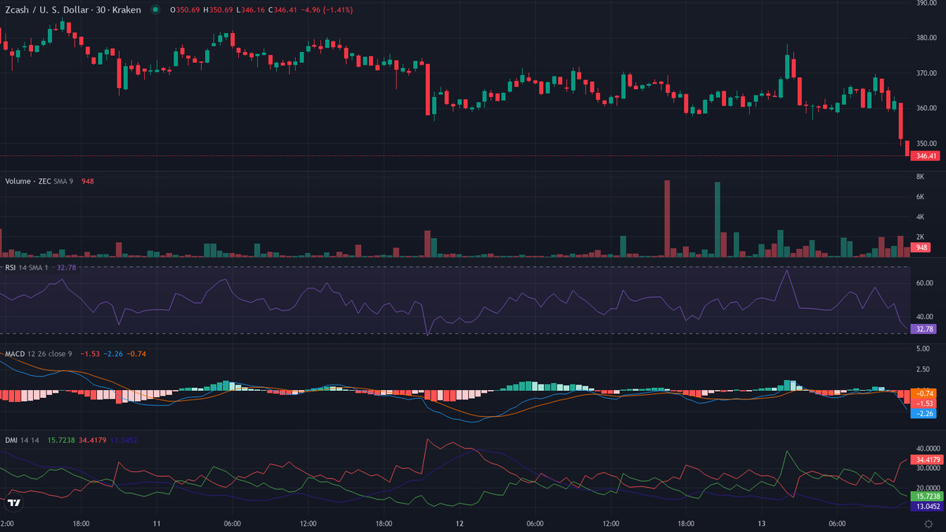Click 60.00 on the RSI axis
The width and height of the screenshot is (946, 532).
[x=923, y=282]
